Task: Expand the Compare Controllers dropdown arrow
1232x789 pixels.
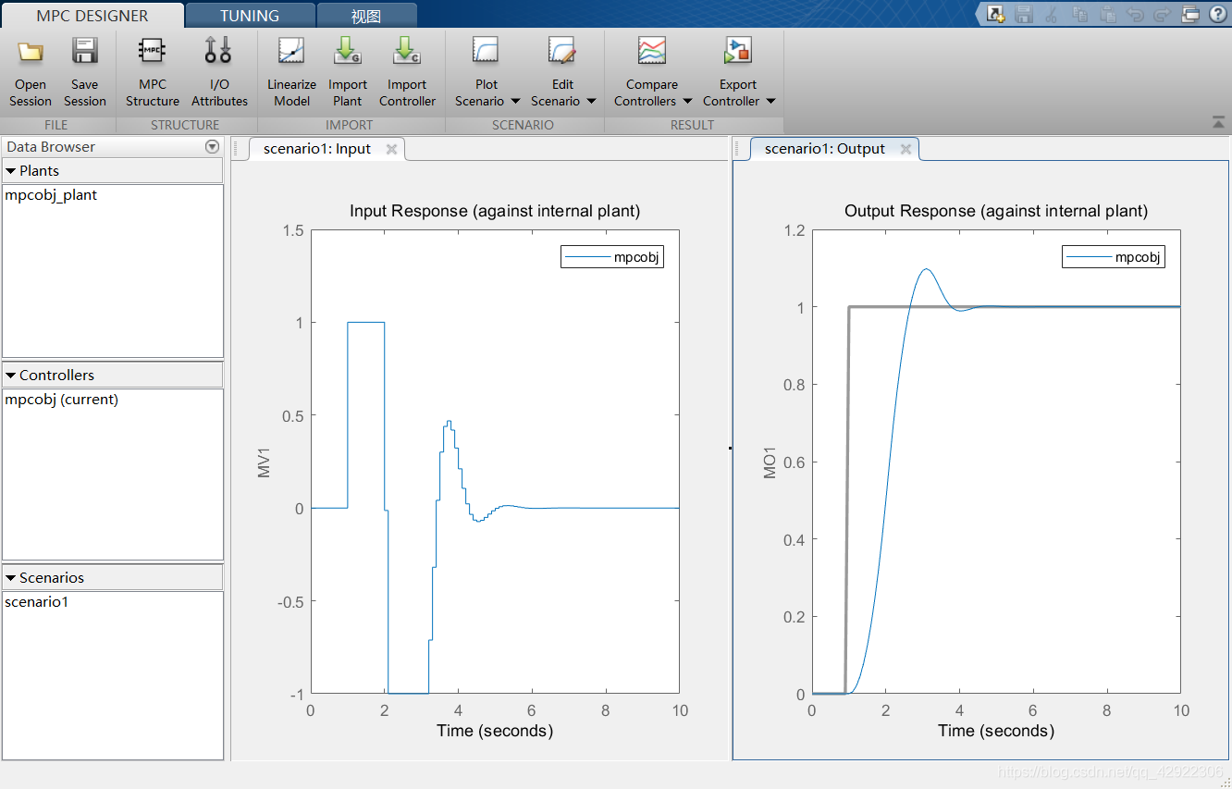Action: pos(687,102)
